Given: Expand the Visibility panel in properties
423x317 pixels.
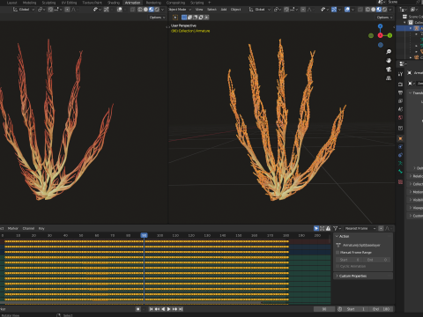Looking at the screenshot, I should point(415,200).
